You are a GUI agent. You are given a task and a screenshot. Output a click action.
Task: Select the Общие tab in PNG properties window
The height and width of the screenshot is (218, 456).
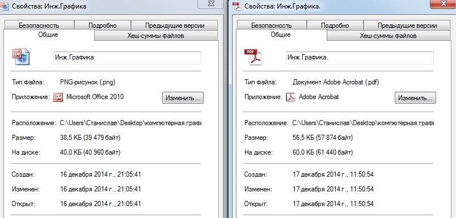click(48, 35)
